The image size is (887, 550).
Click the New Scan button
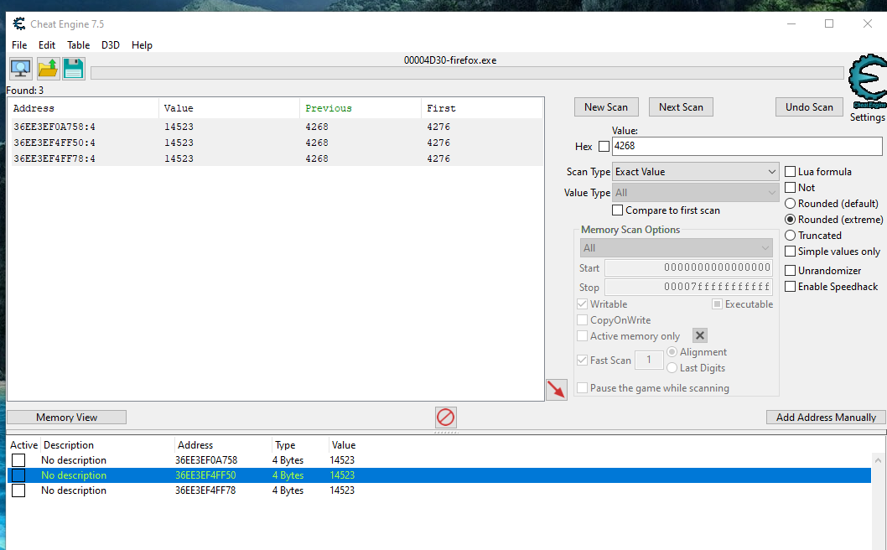[606, 107]
